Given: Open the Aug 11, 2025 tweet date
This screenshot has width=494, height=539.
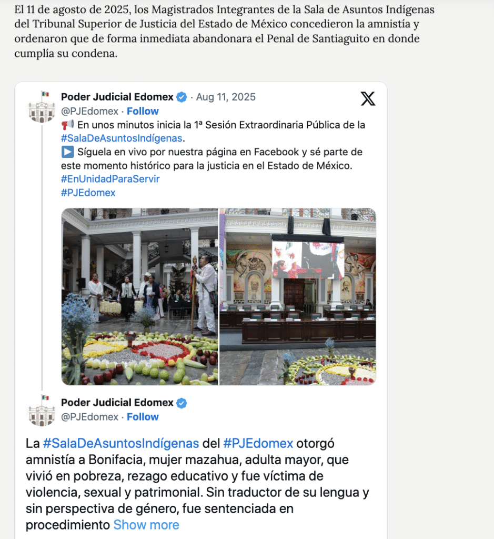Looking at the screenshot, I should (x=226, y=97).
